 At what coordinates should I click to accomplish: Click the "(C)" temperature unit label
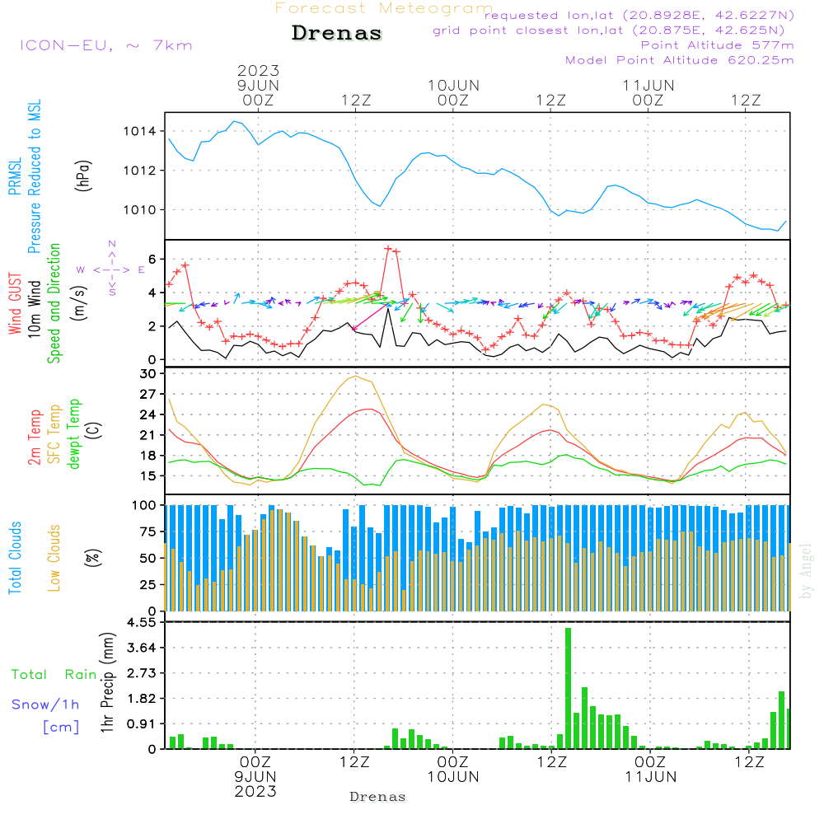tap(94, 430)
